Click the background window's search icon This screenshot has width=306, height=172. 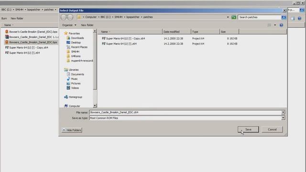302,10
